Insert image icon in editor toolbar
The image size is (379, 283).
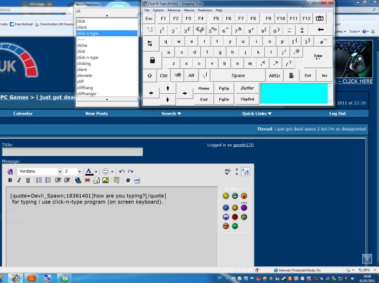pyautogui.click(x=106, y=181)
